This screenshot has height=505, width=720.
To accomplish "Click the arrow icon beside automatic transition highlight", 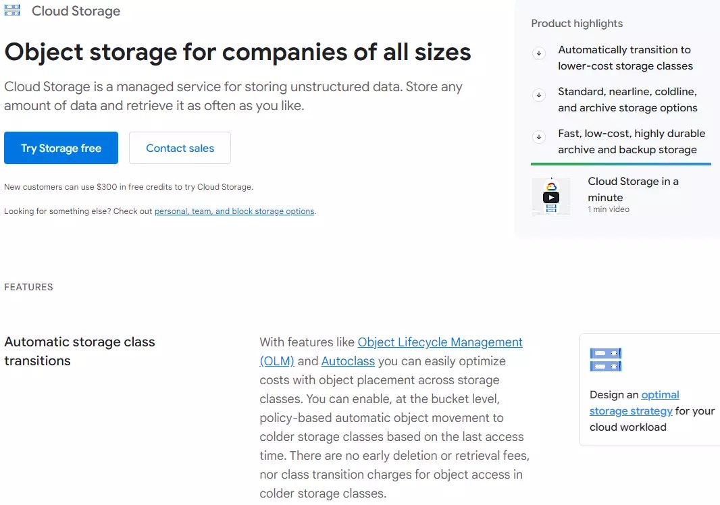I will coord(538,53).
